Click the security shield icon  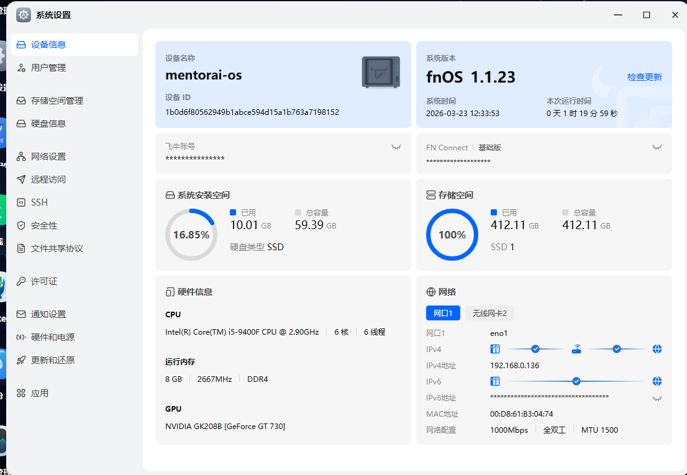(x=21, y=225)
